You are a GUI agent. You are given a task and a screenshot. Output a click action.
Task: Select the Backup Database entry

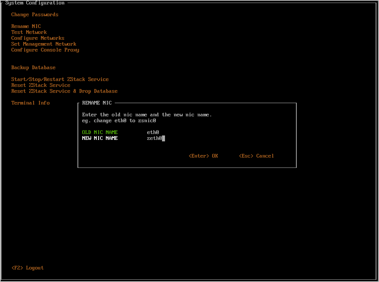point(33,68)
